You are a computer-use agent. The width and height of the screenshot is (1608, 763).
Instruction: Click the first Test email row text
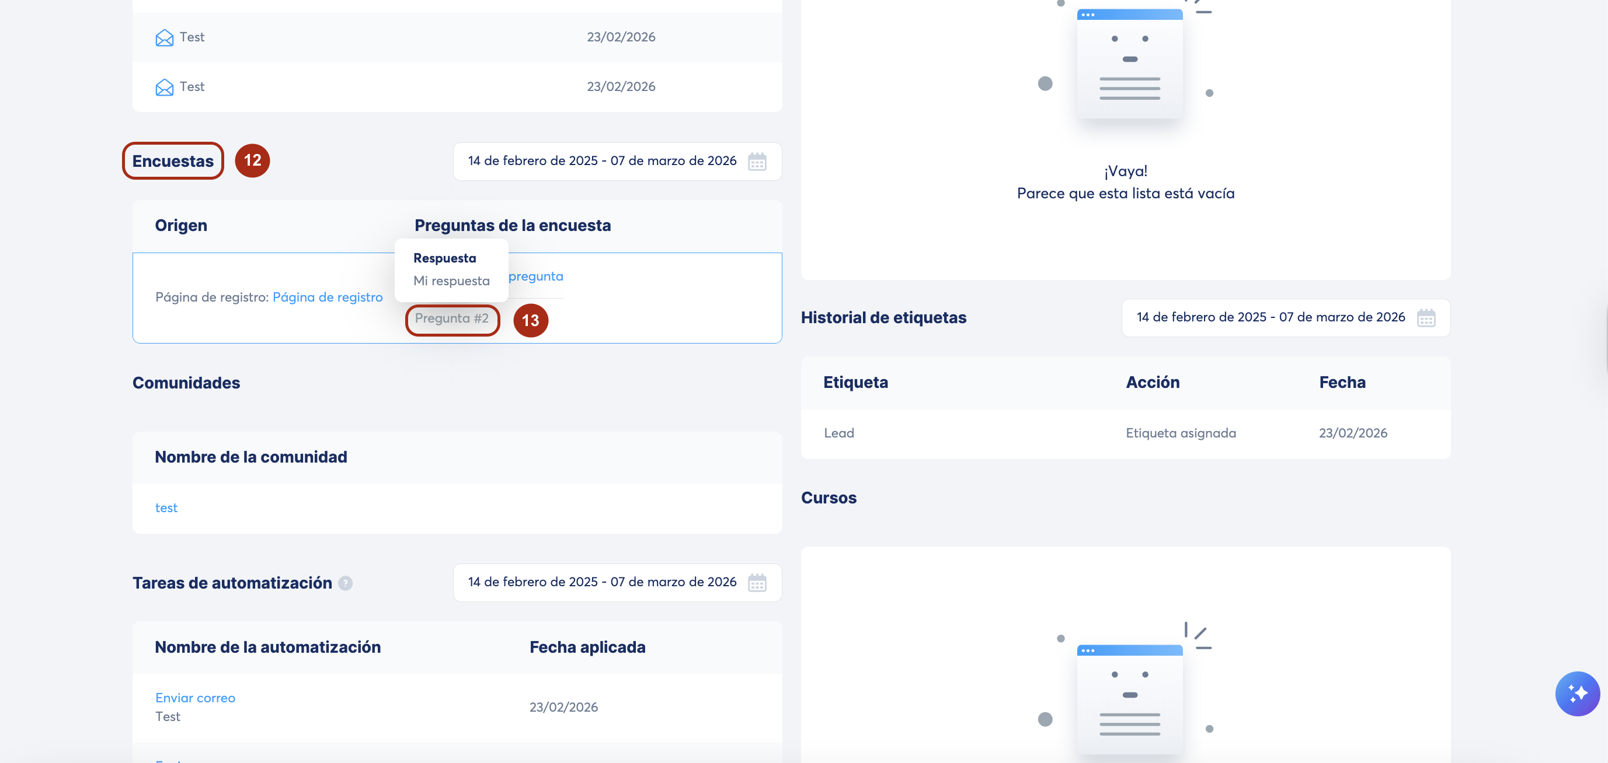[192, 37]
